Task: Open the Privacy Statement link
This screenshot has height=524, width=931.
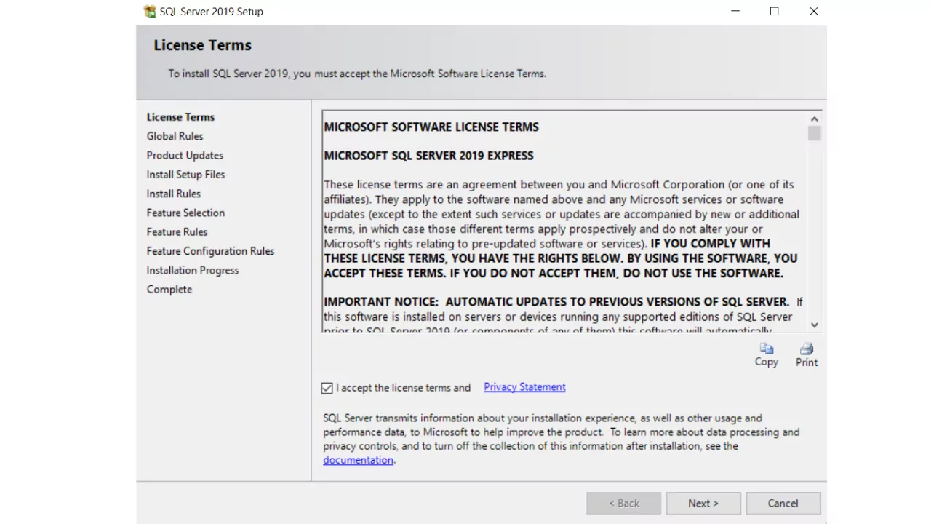Action: click(x=524, y=387)
